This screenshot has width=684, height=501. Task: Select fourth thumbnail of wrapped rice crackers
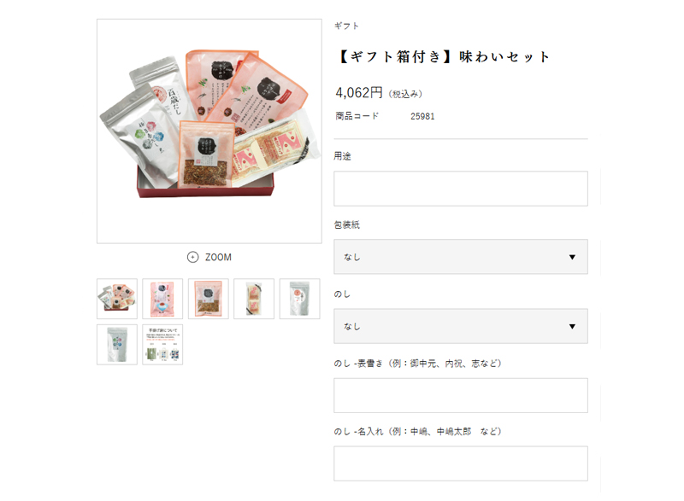pos(254,299)
